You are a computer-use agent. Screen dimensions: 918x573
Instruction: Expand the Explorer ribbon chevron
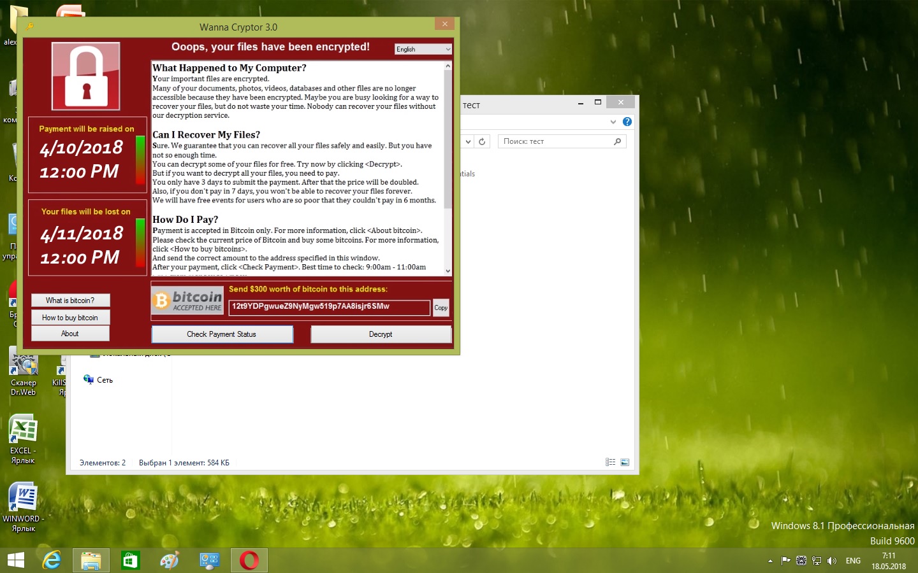[x=613, y=122]
